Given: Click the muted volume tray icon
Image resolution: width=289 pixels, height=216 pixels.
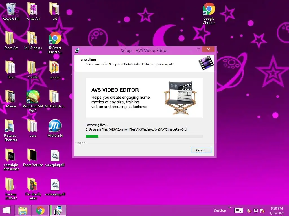Looking at the screenshot, I should click(249, 210).
